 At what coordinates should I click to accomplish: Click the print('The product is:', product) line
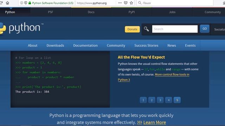(x=49, y=87)
